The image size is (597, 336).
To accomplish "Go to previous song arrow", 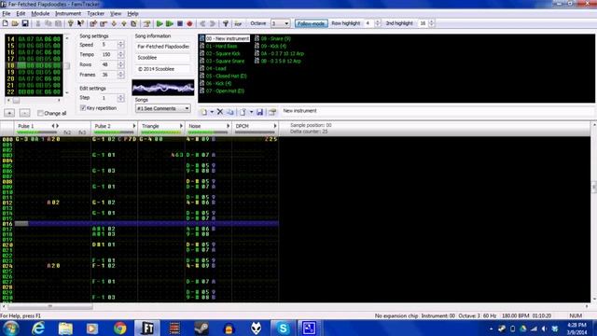I will click(202, 23).
